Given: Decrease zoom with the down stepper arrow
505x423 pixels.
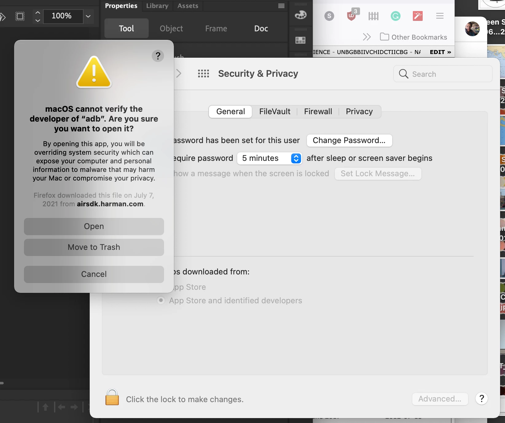Looking at the screenshot, I should [38, 21].
